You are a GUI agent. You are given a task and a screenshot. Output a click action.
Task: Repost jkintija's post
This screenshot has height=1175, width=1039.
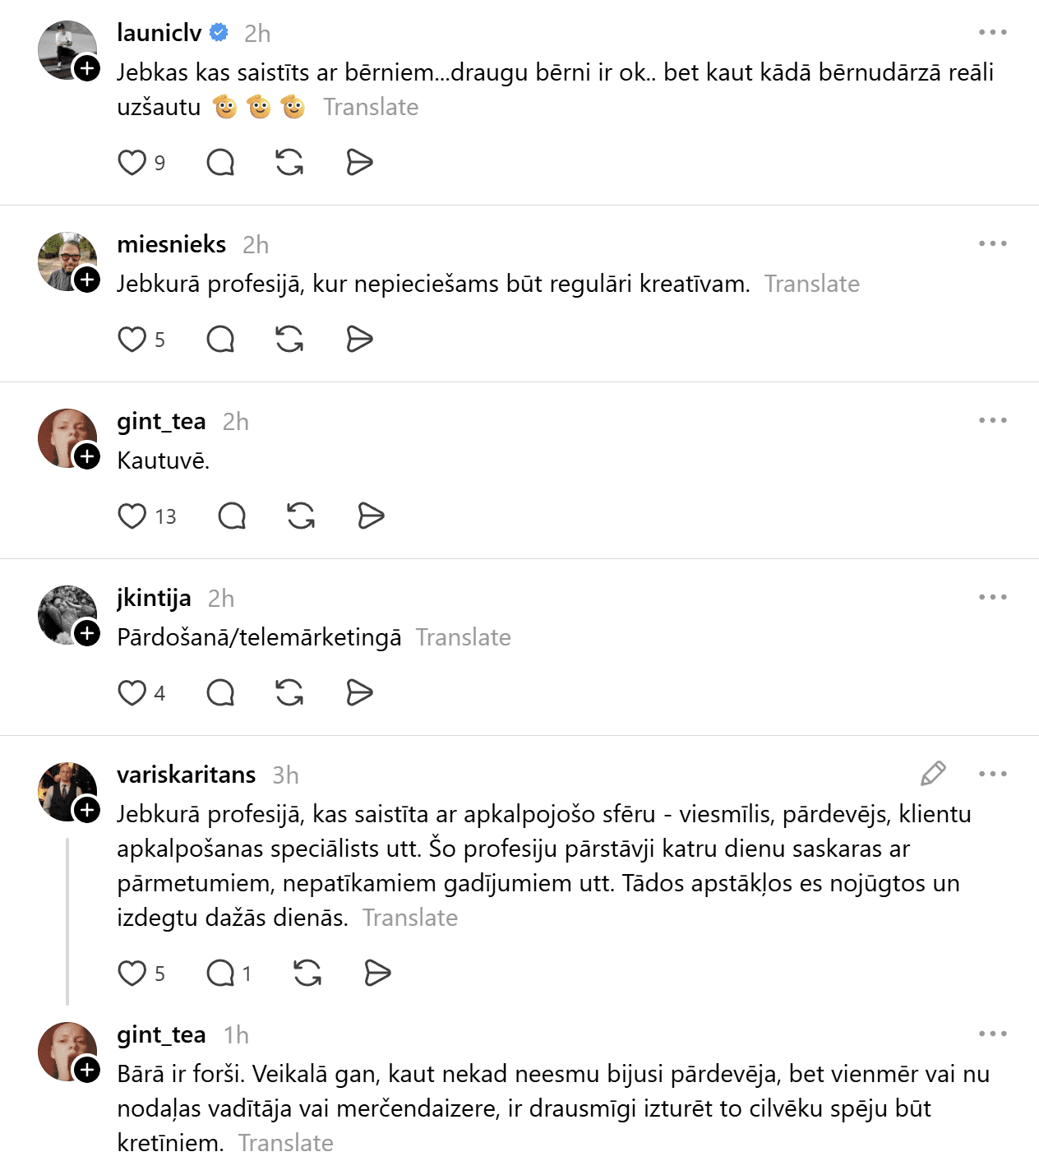point(289,693)
